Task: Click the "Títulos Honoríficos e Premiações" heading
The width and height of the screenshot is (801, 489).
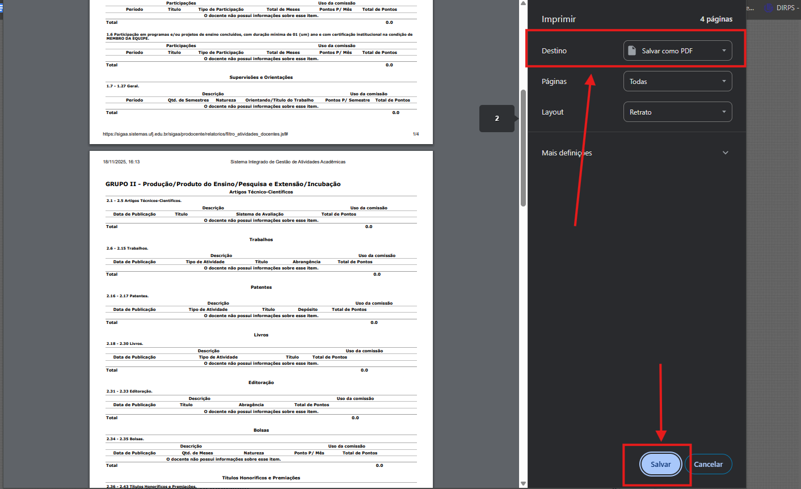Action: [261, 478]
